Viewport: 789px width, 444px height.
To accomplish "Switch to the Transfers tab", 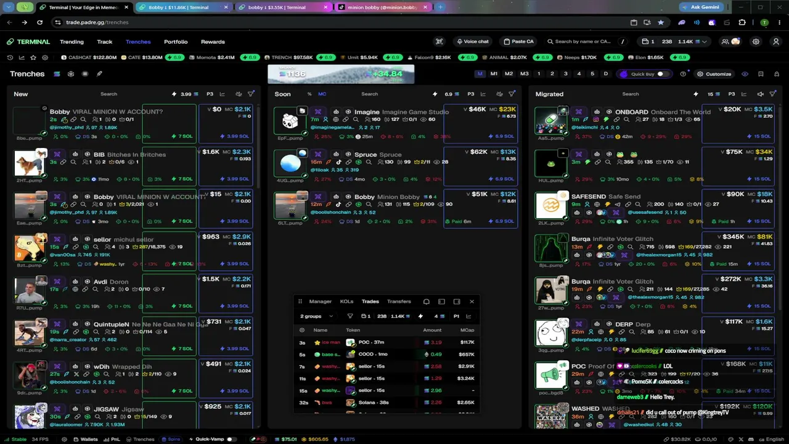I will pyautogui.click(x=399, y=302).
